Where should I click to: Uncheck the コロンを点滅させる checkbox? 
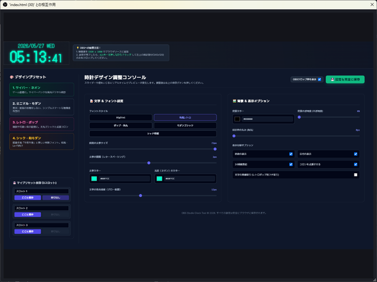click(x=356, y=165)
